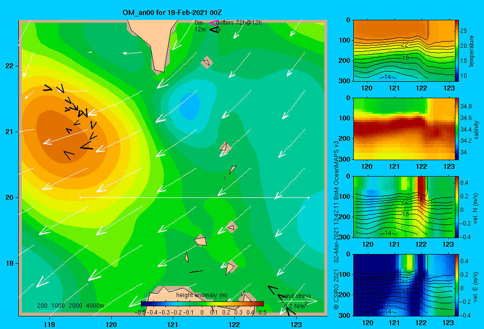The height and width of the screenshot is (329, 484).
Task: Click the wind stress reference arrow
Action: point(297,301)
